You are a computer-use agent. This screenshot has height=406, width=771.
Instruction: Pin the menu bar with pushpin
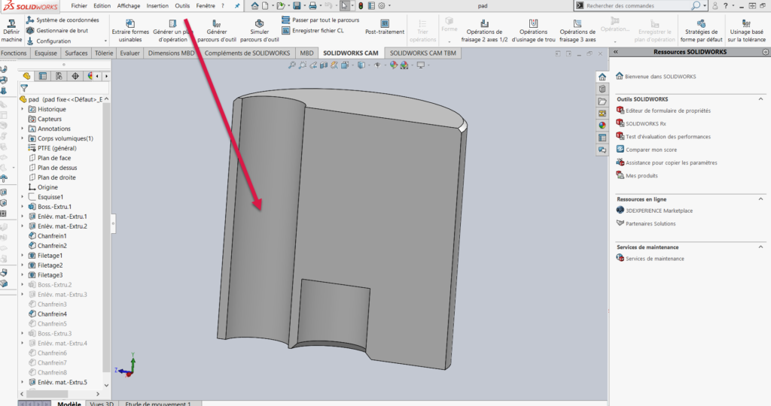[x=238, y=5]
